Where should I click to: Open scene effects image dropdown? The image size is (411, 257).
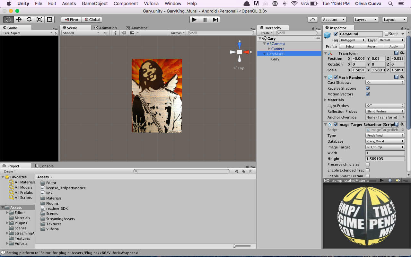[x=134, y=33]
